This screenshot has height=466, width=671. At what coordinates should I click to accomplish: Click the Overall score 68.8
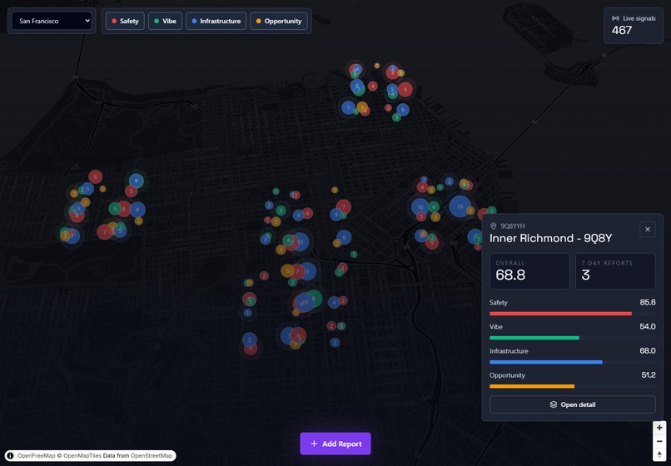(x=510, y=275)
